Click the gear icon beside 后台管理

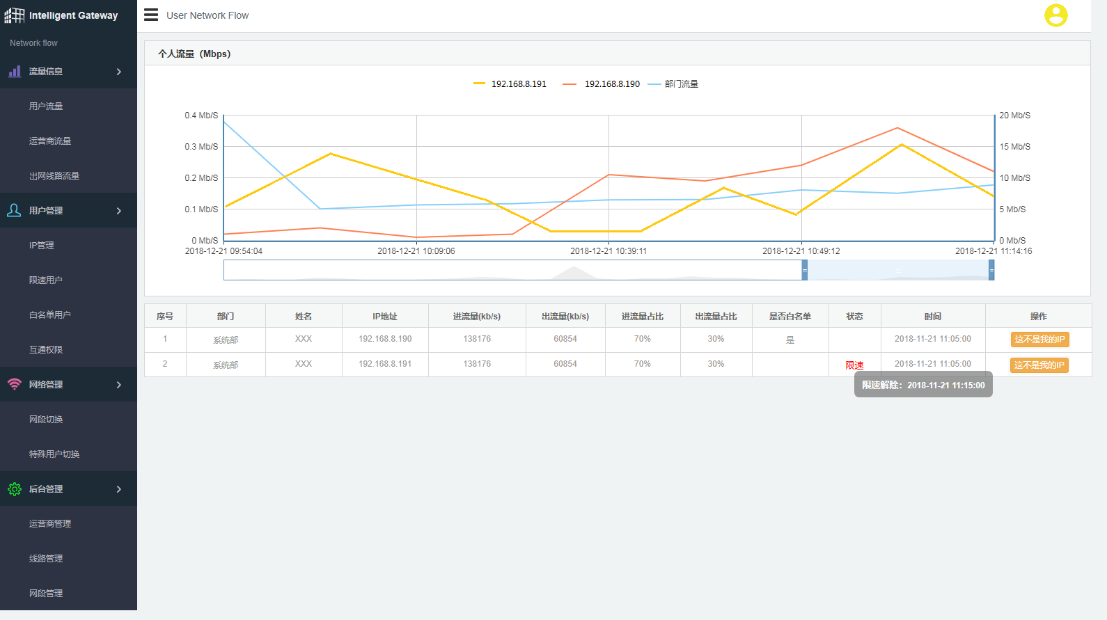[14, 488]
